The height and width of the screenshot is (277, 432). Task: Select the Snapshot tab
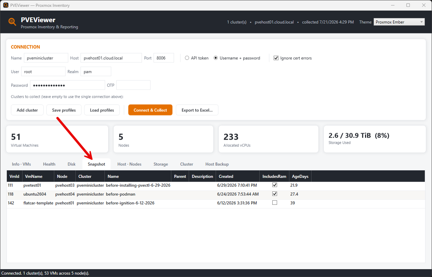[97, 164]
